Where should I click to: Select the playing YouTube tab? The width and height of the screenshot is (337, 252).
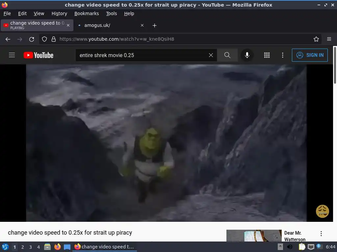37,25
